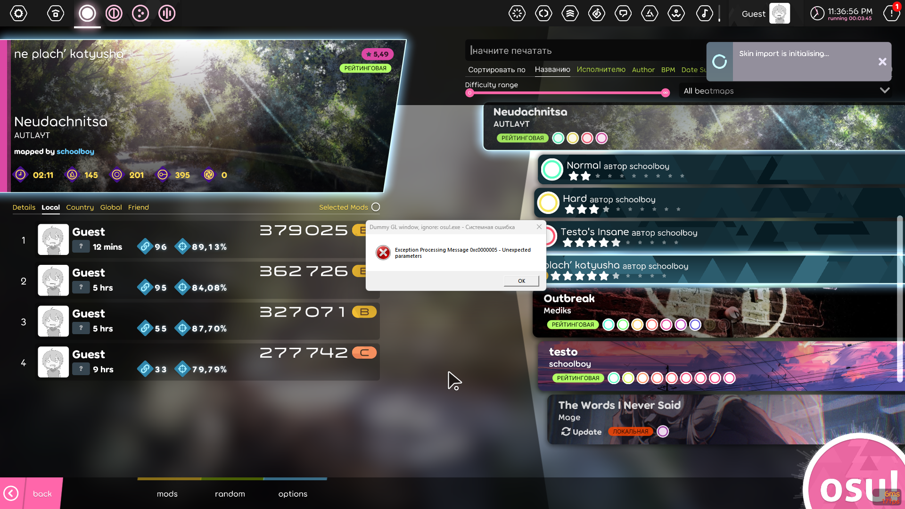Open the changelog brackets icon
The height and width of the screenshot is (509, 905).
tap(543, 13)
